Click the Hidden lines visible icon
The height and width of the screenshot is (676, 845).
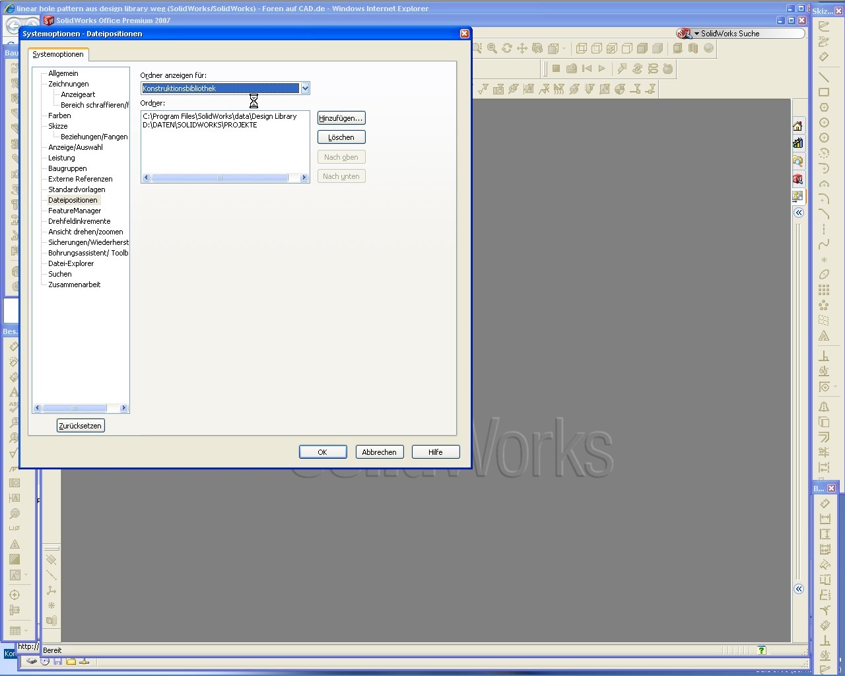[x=597, y=48]
